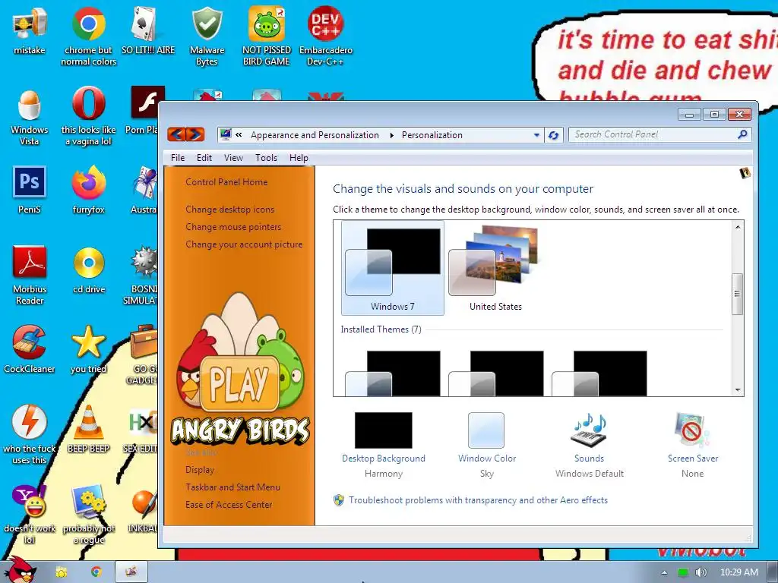Select the CockCleaner desktop icon
The height and width of the screenshot is (583, 778).
tap(30, 349)
